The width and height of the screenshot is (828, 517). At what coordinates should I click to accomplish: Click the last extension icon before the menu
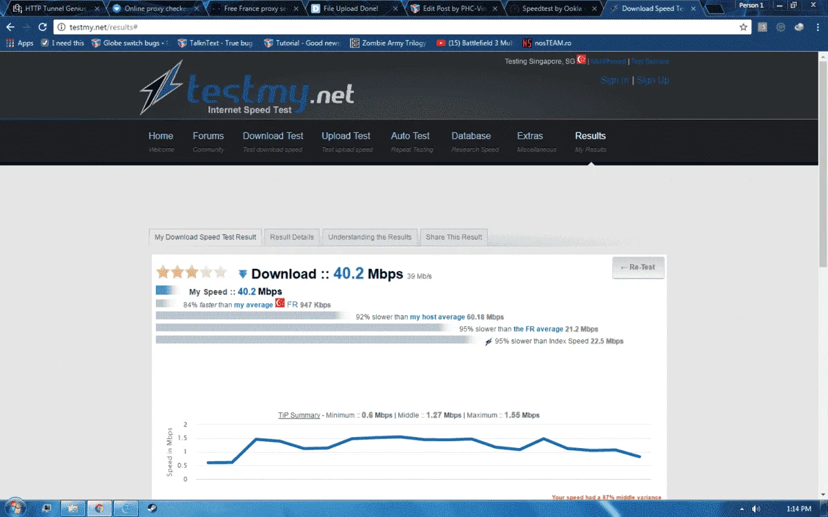coord(799,27)
